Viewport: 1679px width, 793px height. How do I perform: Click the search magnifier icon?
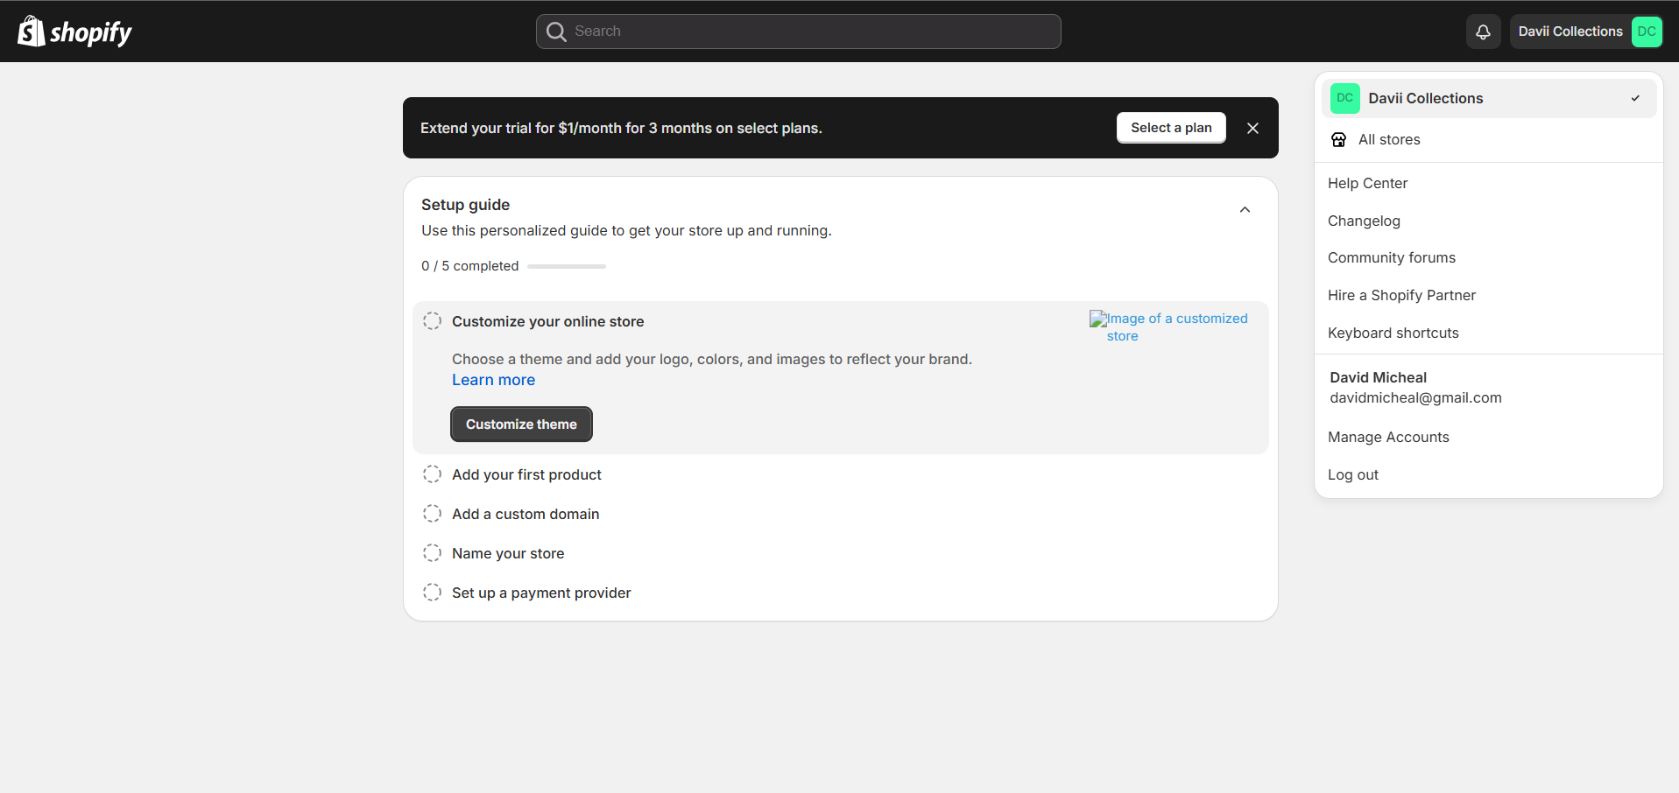[556, 32]
